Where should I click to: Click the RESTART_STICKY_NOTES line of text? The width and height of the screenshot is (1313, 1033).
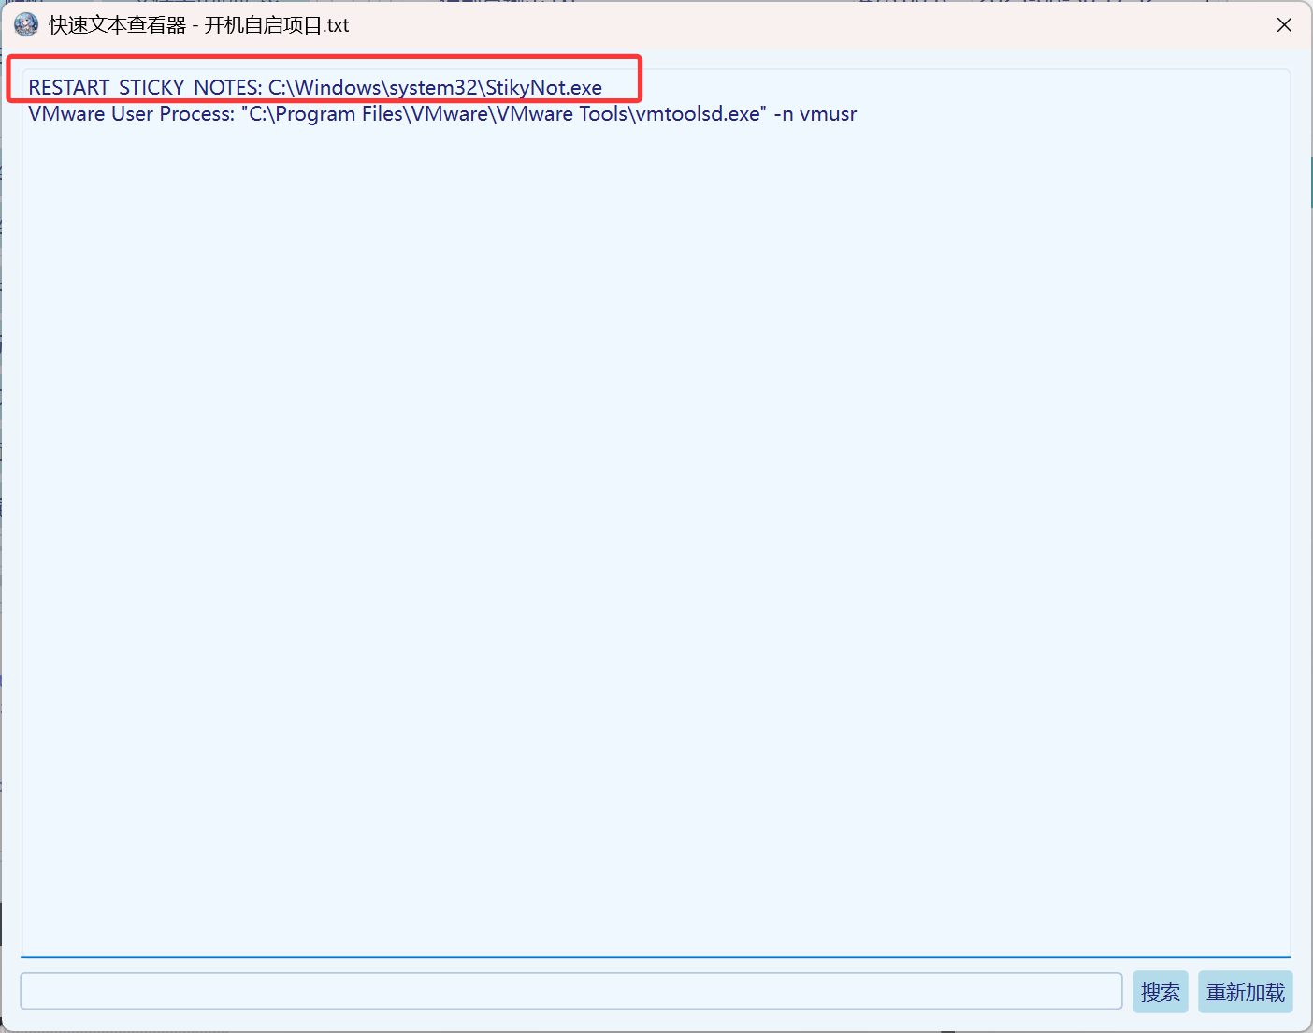[315, 87]
